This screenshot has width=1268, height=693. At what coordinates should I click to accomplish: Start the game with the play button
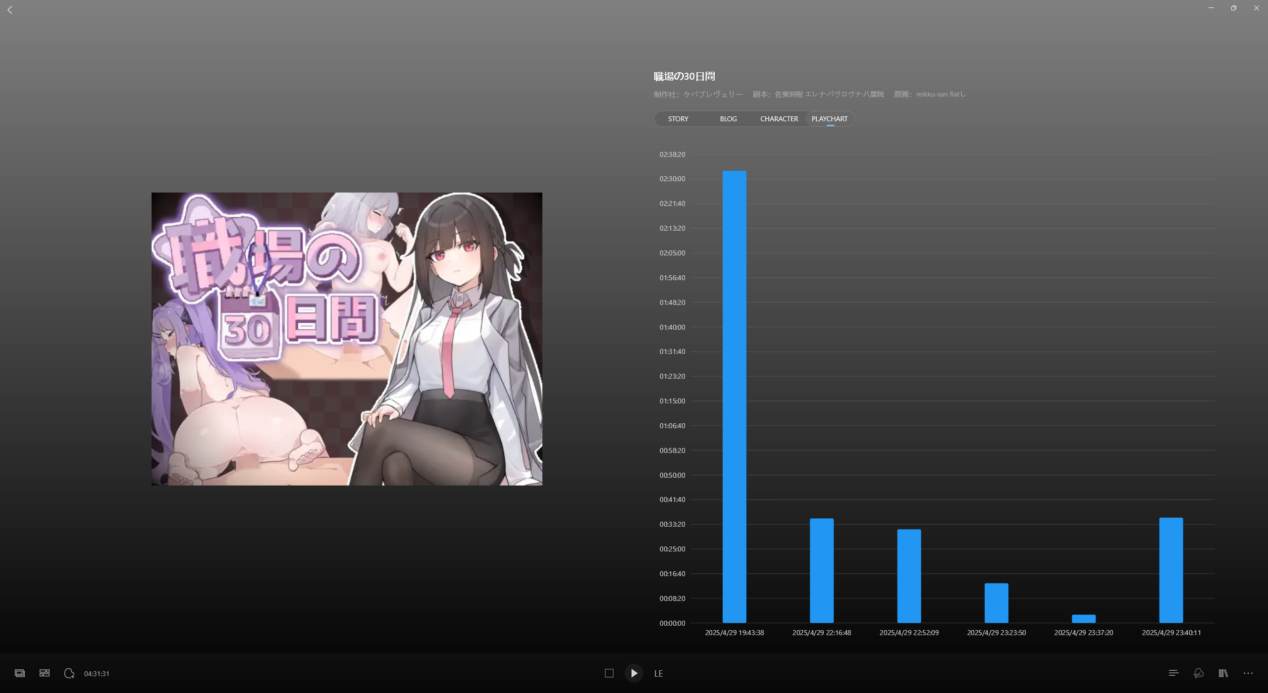tap(634, 673)
